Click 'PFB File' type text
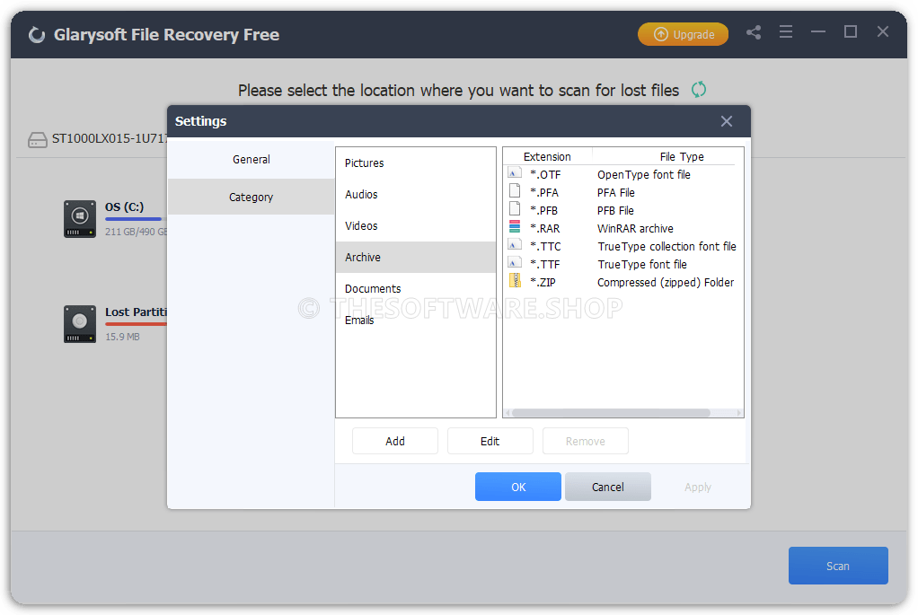Image resolution: width=918 pixels, height=615 pixels. coord(615,211)
